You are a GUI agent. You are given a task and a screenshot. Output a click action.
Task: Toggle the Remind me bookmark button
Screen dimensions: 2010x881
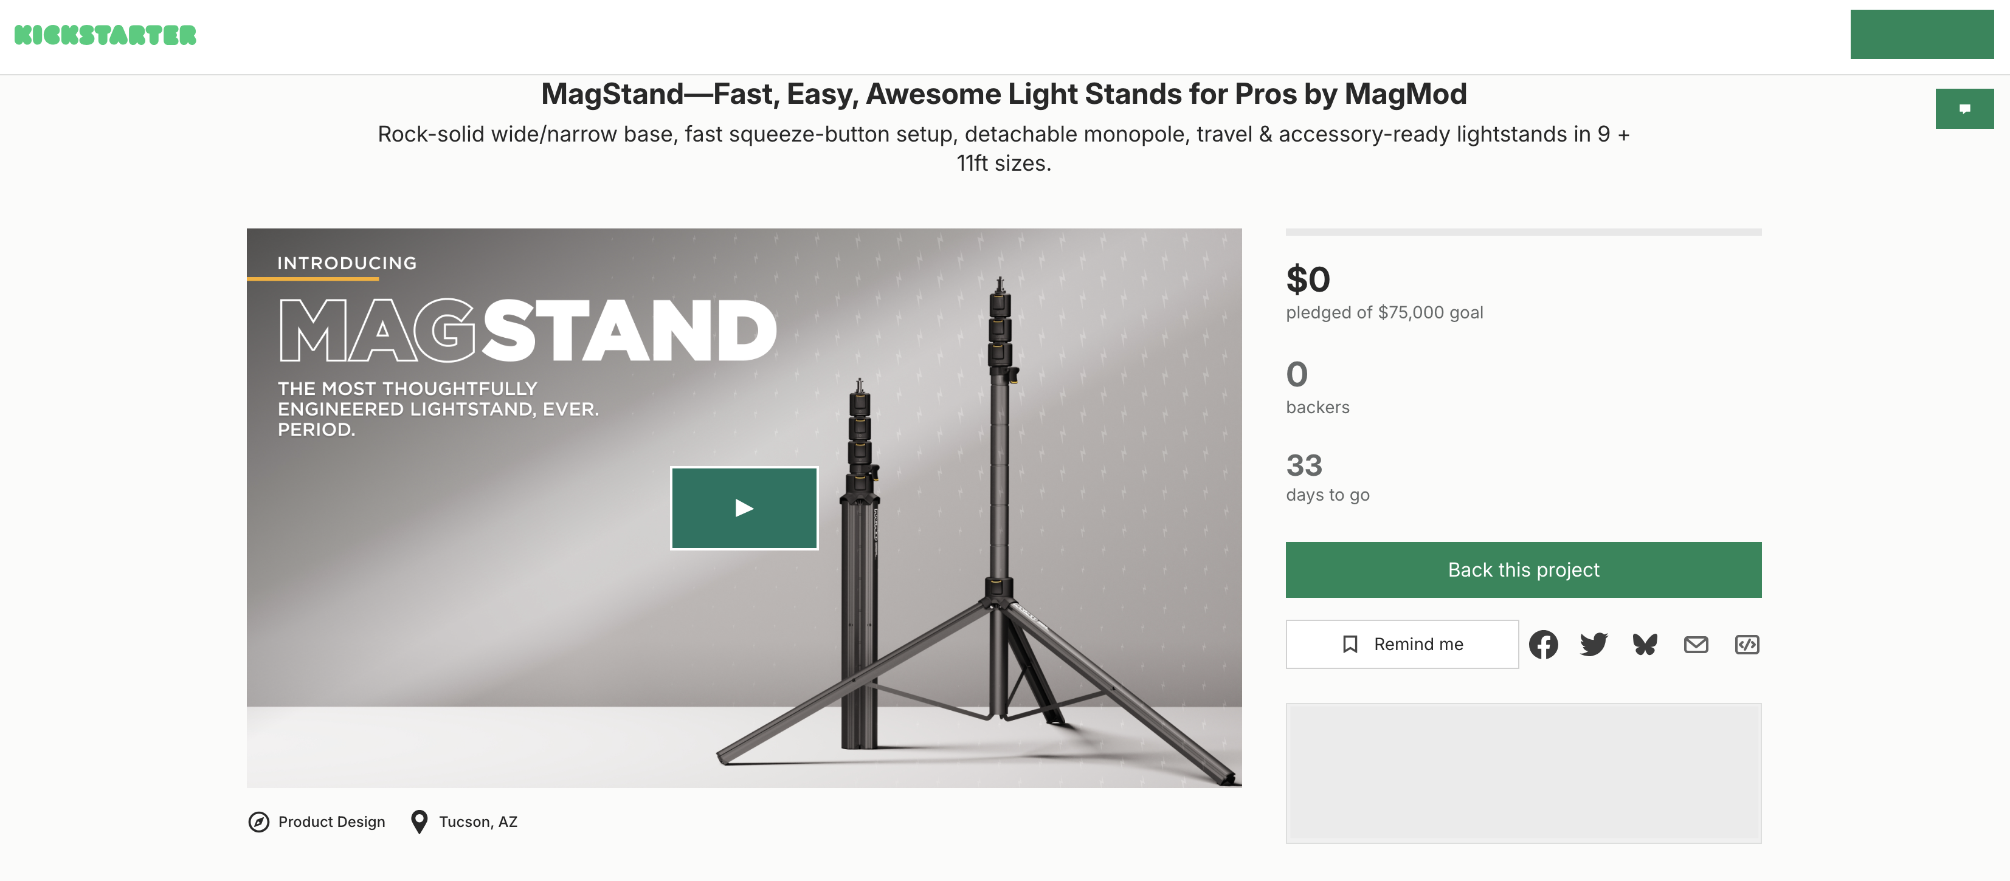coord(1401,645)
